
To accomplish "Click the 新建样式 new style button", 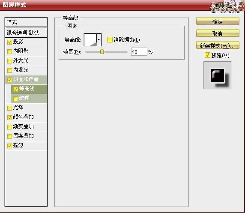I will point(218,45).
